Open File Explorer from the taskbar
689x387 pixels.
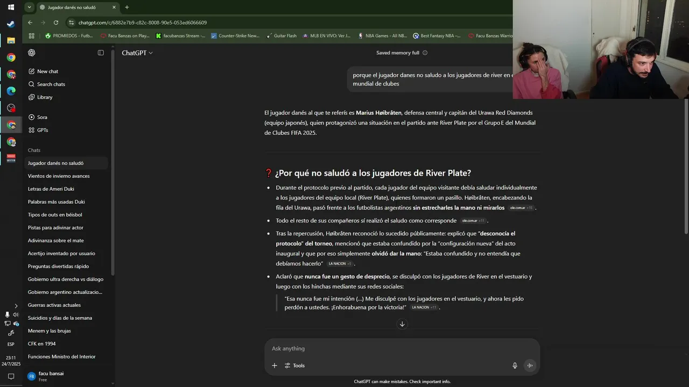pos(11,40)
